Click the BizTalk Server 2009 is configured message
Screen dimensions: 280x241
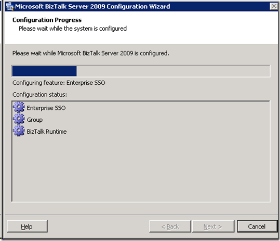90,53
